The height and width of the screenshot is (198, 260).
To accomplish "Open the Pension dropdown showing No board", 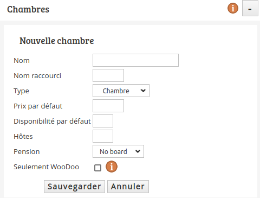I will [x=118, y=151].
